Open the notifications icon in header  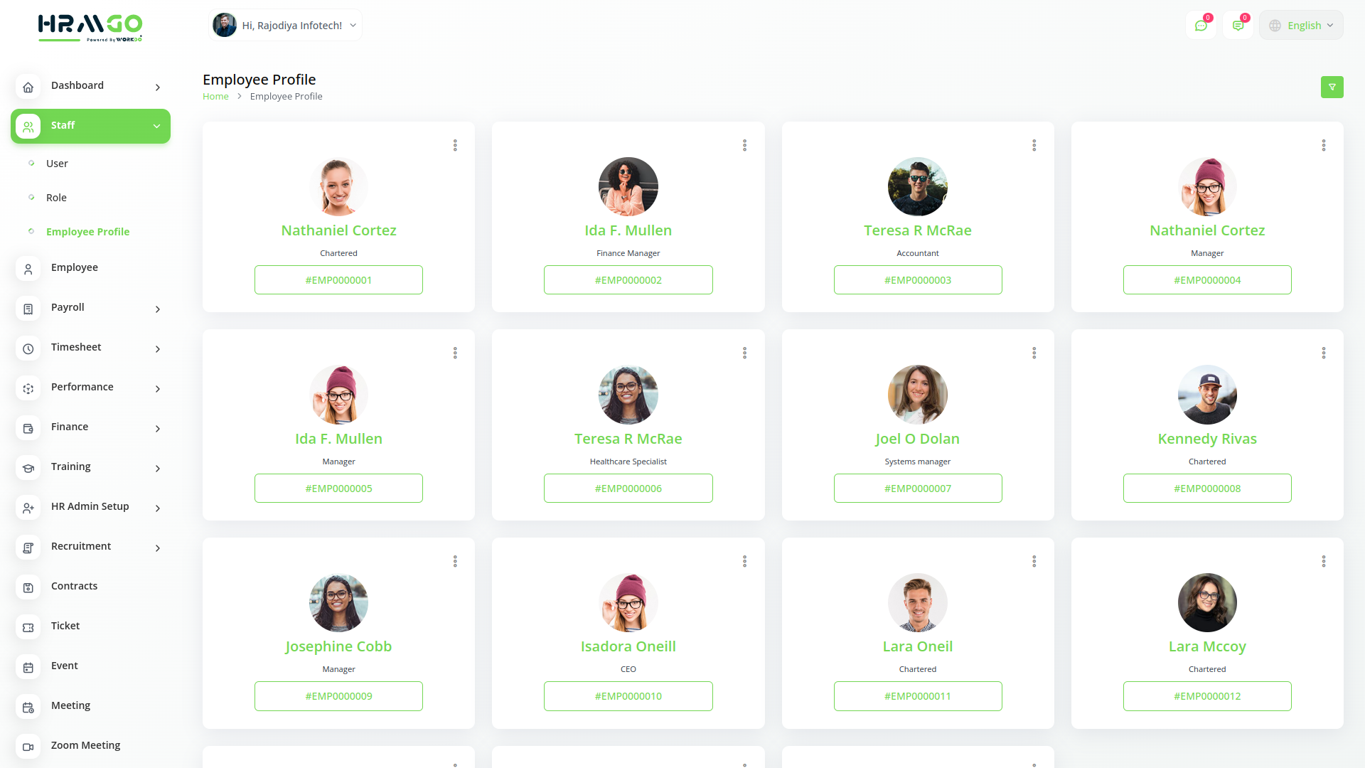pyautogui.click(x=1238, y=26)
